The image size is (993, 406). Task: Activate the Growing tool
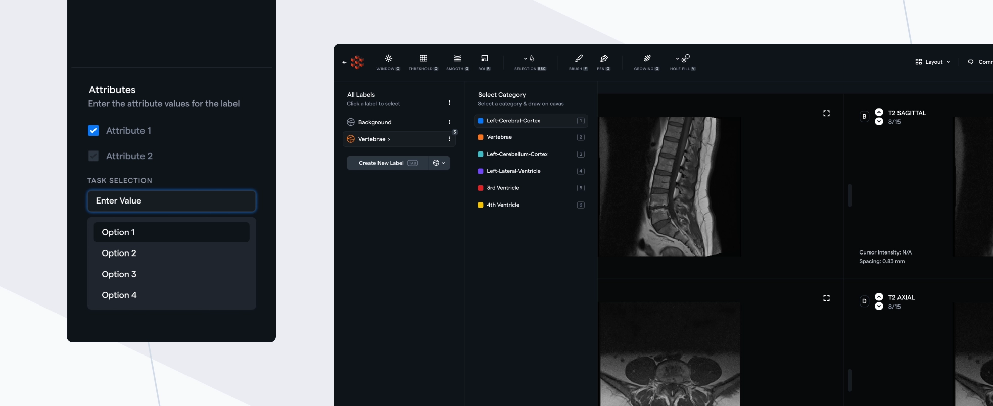(x=647, y=59)
